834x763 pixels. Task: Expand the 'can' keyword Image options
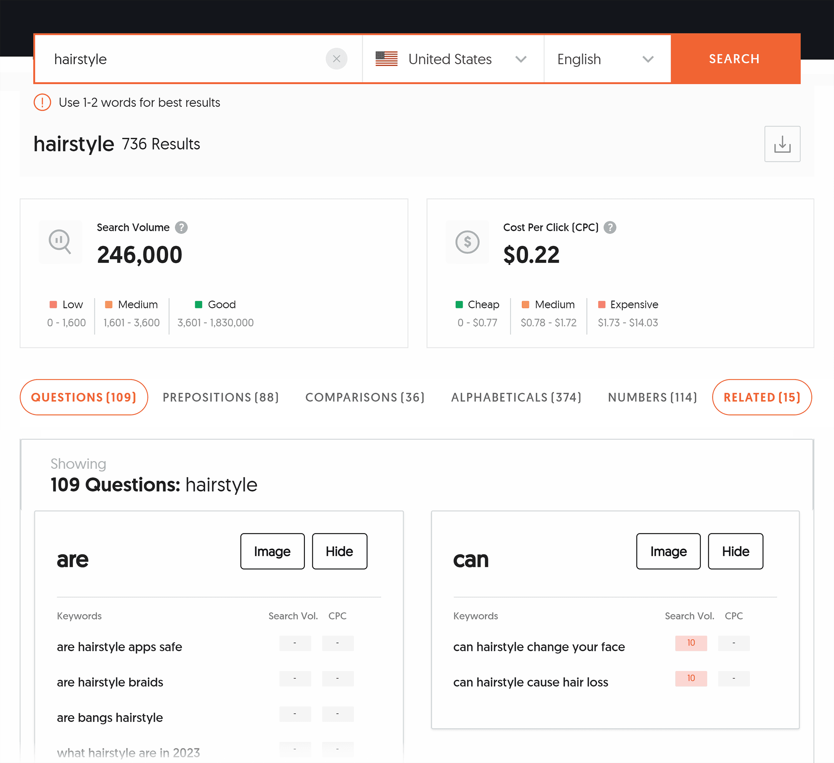[x=668, y=551]
